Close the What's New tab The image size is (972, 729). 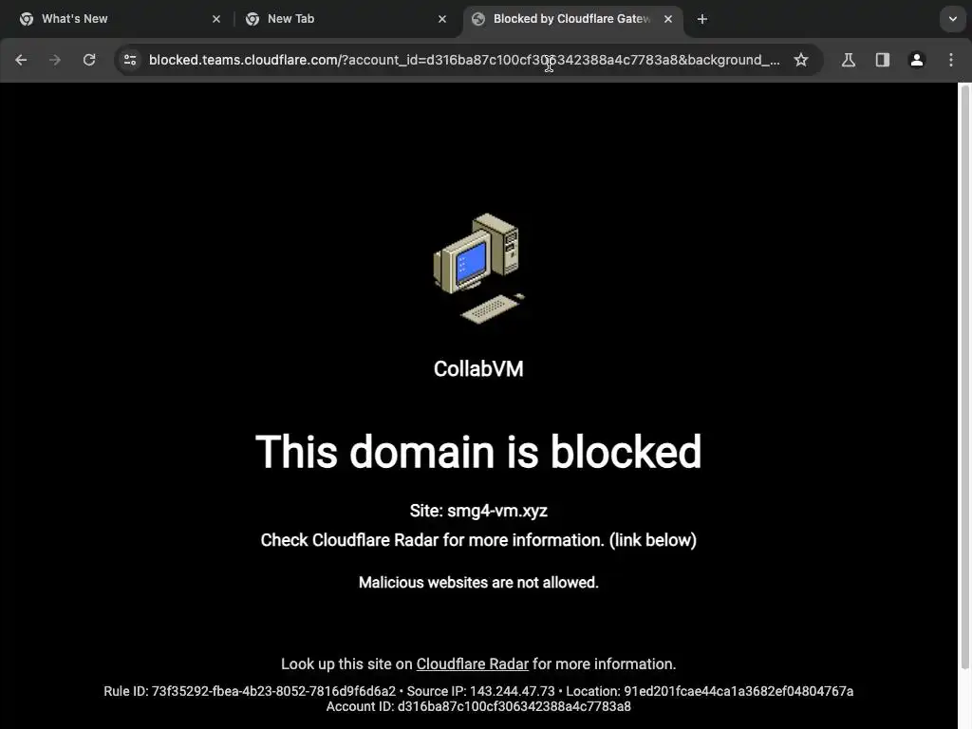[x=216, y=19]
